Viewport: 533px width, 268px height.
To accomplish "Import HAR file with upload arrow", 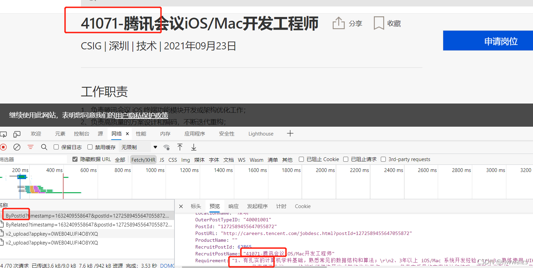I will pos(180,147).
